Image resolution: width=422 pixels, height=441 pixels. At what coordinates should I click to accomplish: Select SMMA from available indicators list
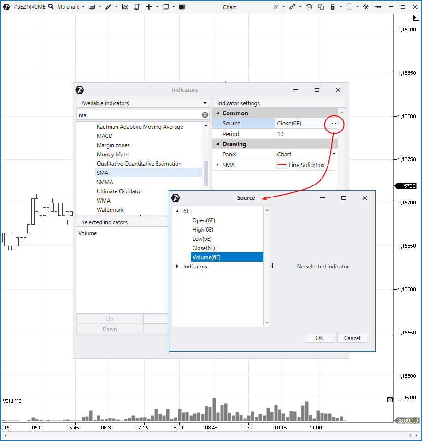(x=105, y=182)
